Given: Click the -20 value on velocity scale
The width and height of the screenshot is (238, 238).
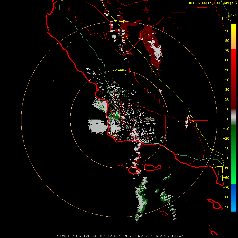Looking at the screenshot, I should tap(226, 139).
